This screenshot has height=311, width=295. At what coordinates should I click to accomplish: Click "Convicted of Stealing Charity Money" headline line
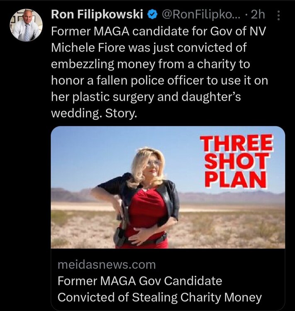(x=160, y=297)
